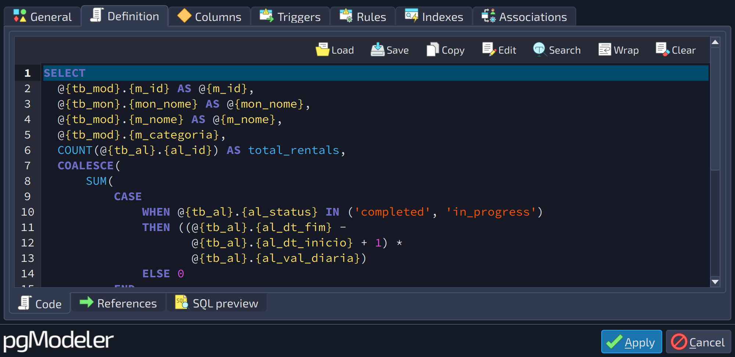Click the vertical scrollbar thumb

715,108
